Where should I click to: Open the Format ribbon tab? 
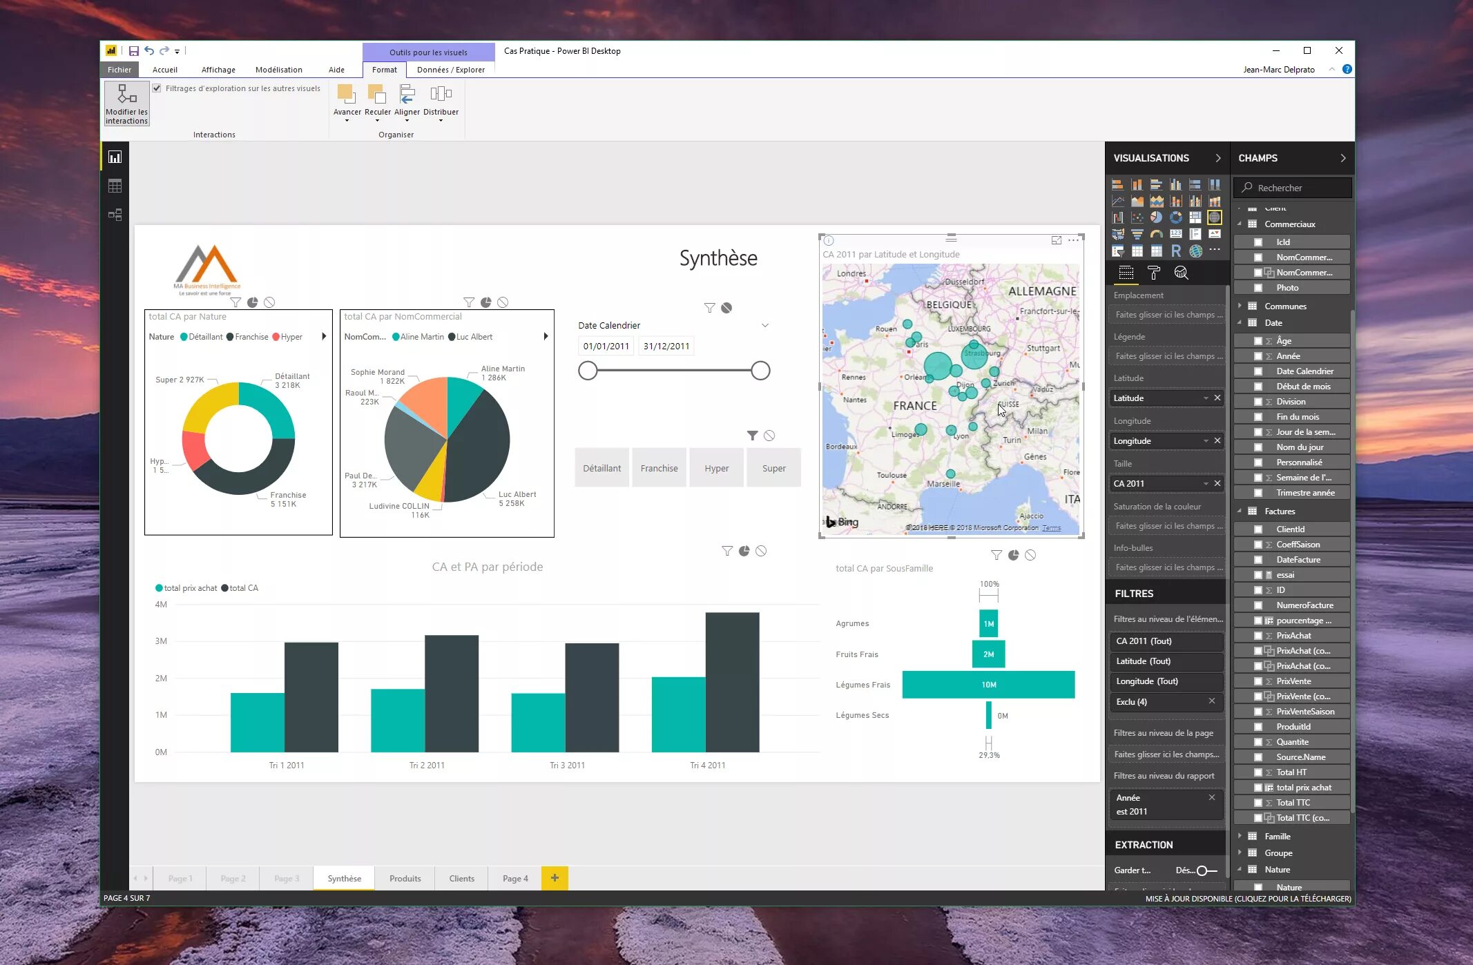[x=383, y=69]
